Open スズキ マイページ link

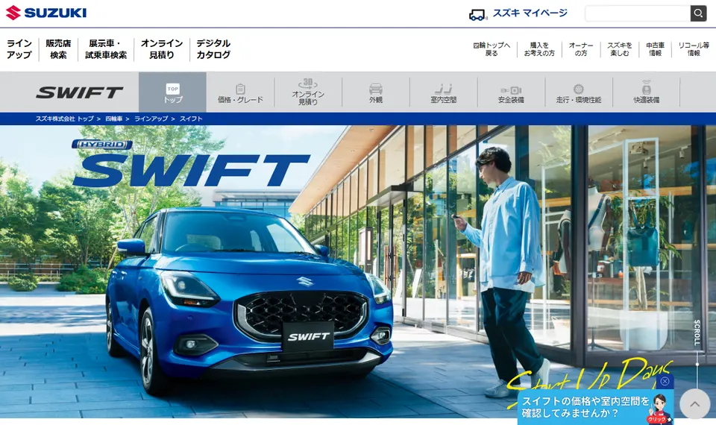click(530, 13)
